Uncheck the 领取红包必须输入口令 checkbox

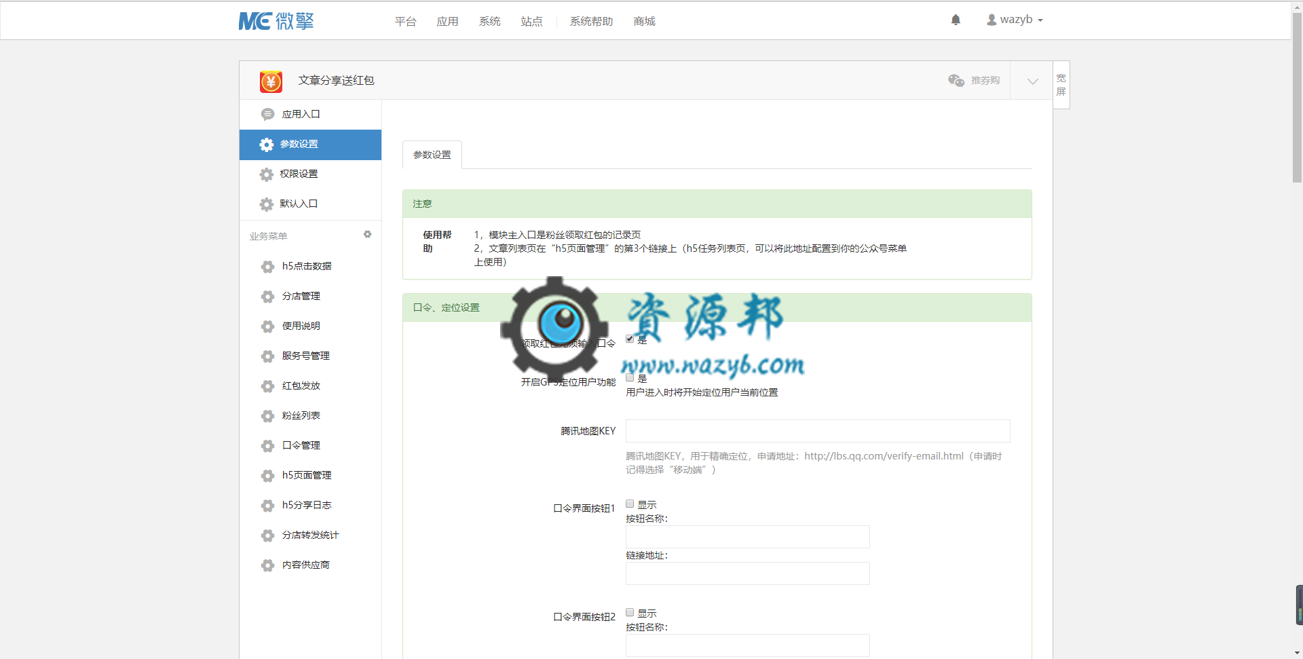pyautogui.click(x=630, y=339)
